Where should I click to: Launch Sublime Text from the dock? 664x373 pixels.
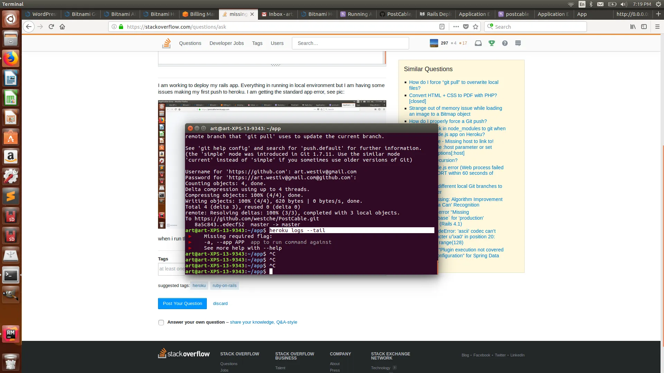pos(11,196)
